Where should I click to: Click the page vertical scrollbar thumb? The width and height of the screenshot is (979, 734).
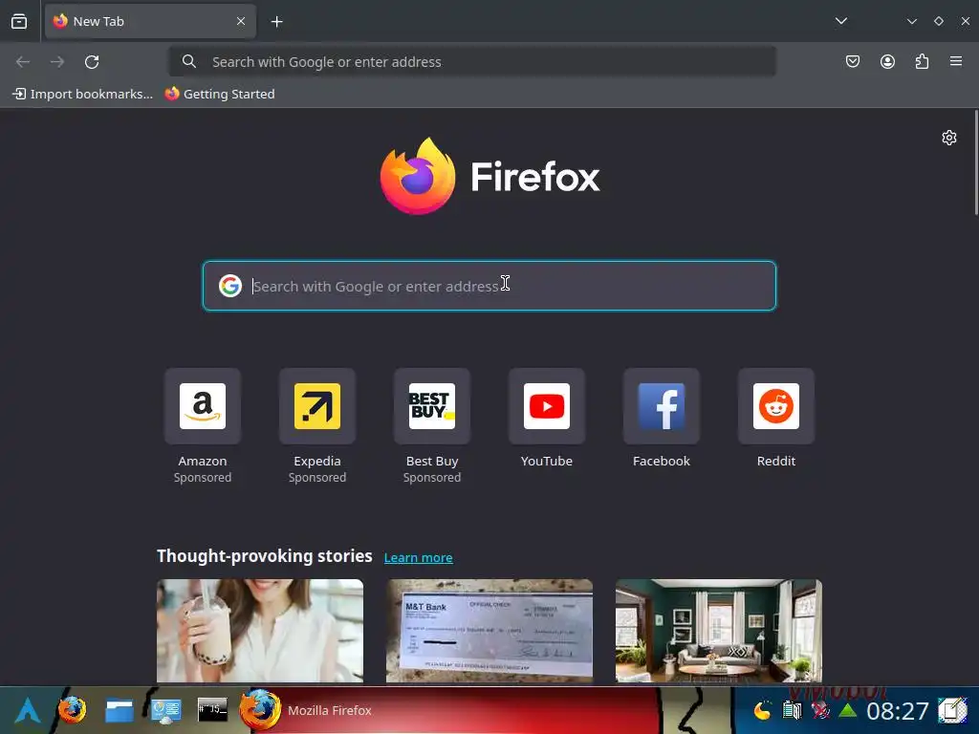(x=976, y=162)
